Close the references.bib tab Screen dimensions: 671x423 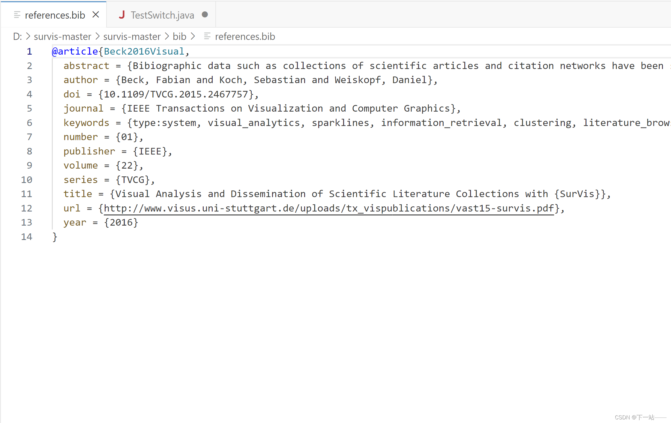[96, 15]
